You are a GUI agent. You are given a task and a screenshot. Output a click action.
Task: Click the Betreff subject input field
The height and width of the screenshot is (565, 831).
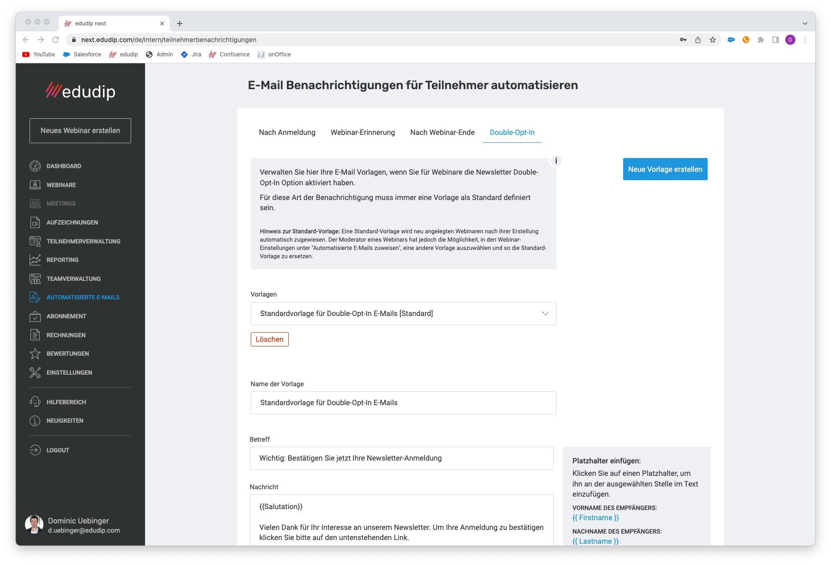pyautogui.click(x=401, y=458)
